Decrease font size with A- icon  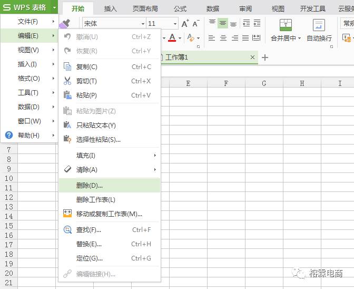[x=196, y=23]
